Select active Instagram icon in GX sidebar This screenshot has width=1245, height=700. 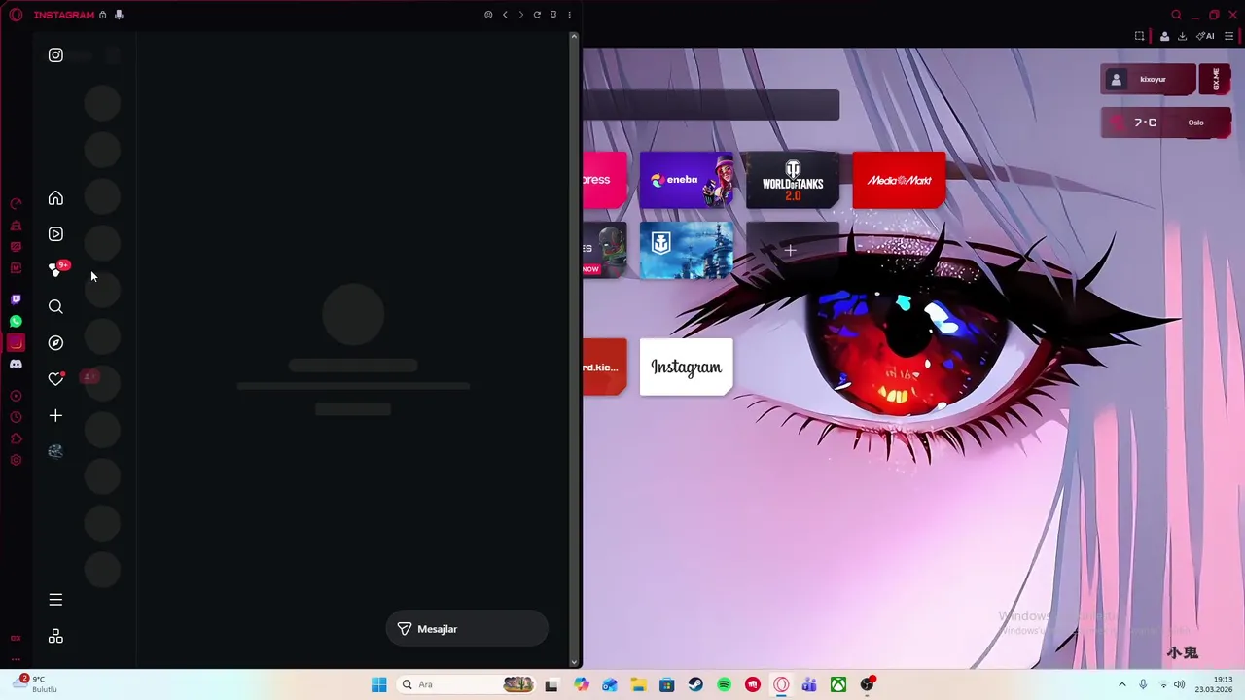click(x=16, y=343)
